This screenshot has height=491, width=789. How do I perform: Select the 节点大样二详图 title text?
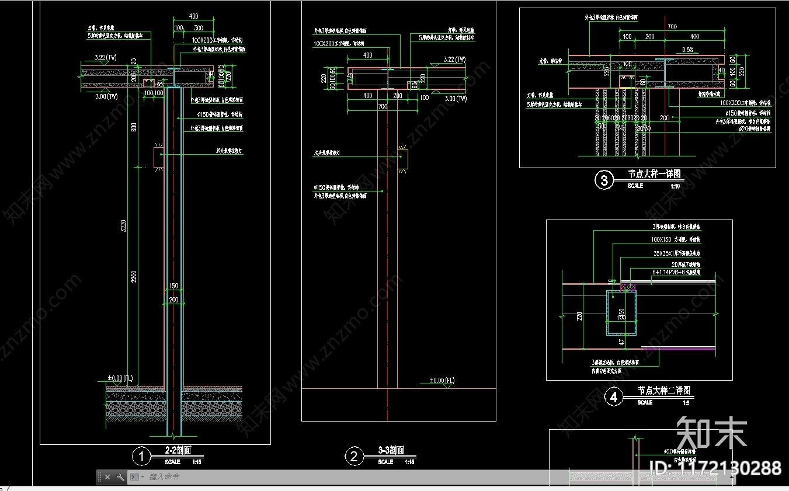665,391
